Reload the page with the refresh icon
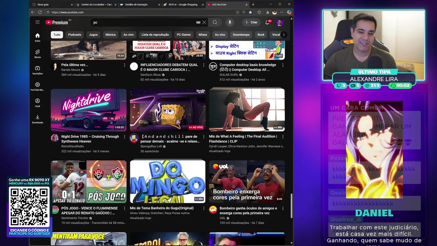The height and width of the screenshot is (246, 437). pyautogui.click(x=40, y=12)
